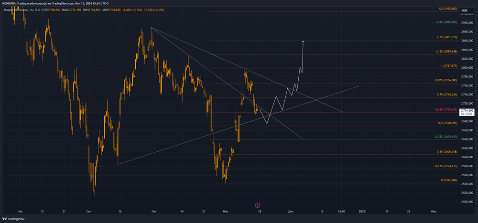Viewport: 478px width, 223px height.
Task: Click the Fibonacci 1,25 (2 861,919) label
Action: (447, 37)
